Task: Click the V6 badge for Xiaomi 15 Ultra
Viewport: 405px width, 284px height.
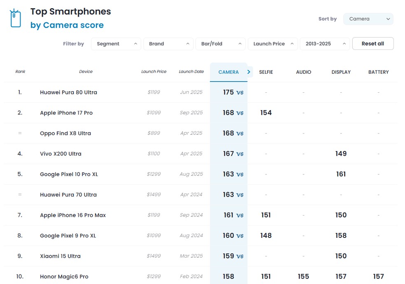Action: click(240, 256)
